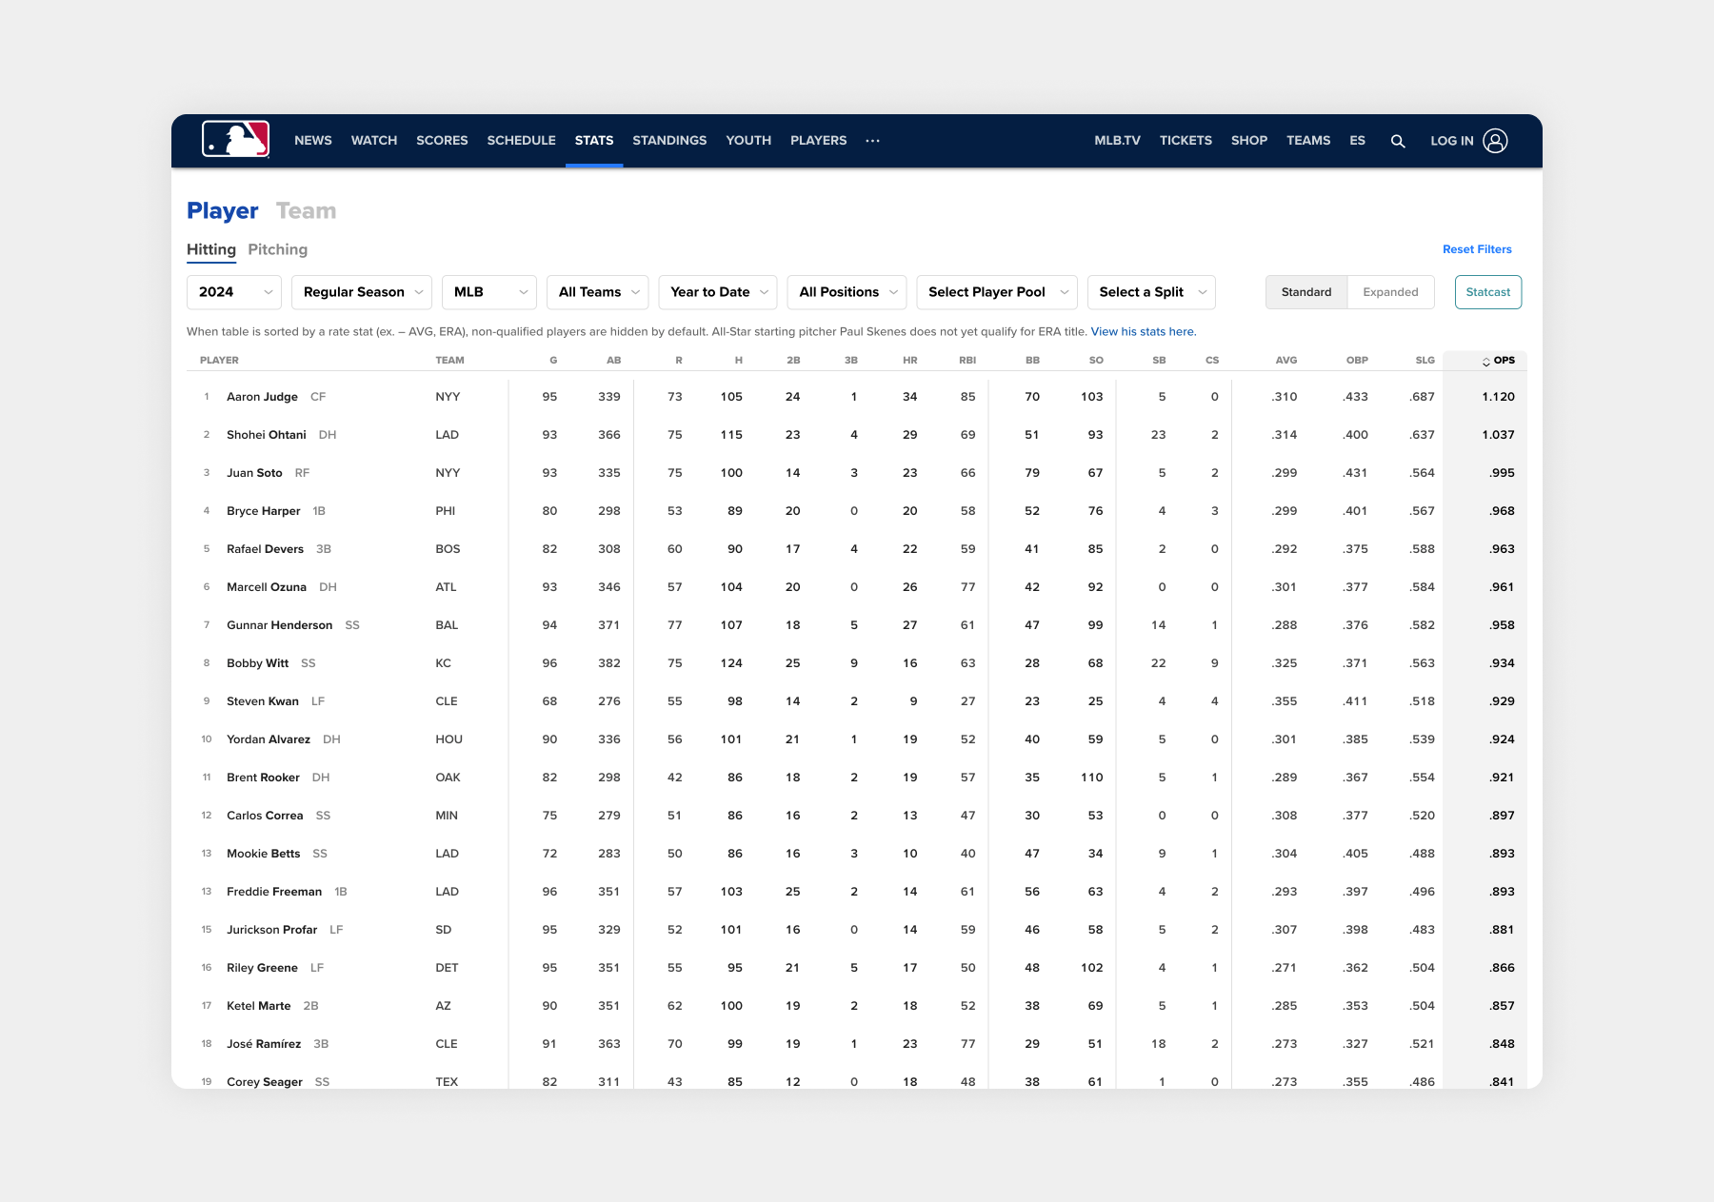Open YOUTH in the navigation bar
The height and width of the screenshot is (1202, 1714).
[748, 141]
